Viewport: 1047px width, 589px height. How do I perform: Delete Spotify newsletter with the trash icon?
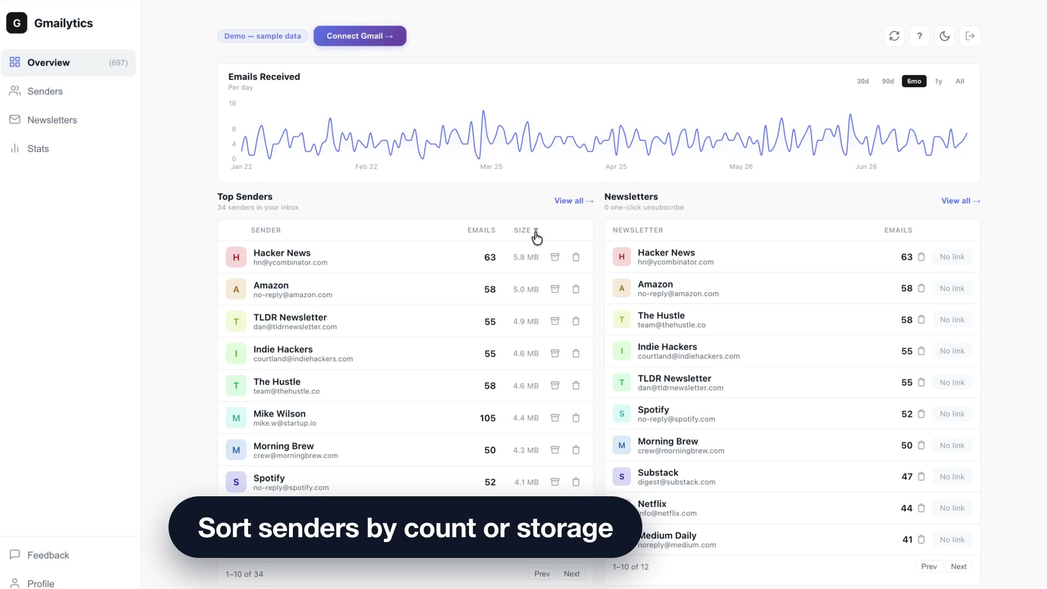[x=921, y=414]
